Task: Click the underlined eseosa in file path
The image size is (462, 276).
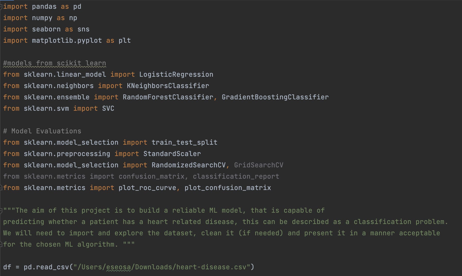Action: 118,267
